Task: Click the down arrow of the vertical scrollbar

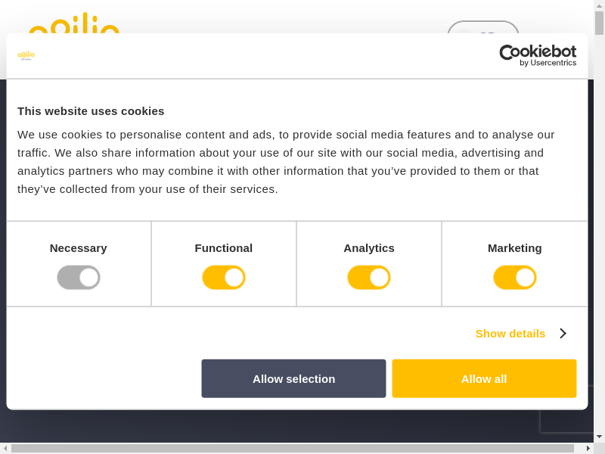Action: (x=599, y=437)
